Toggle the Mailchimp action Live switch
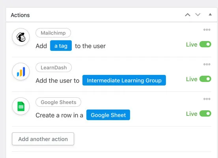The width and height of the screenshot is (218, 158). [x=205, y=45]
